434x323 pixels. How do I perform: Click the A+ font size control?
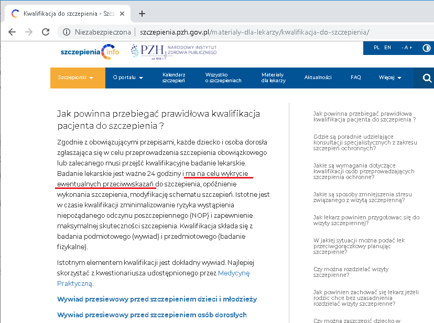[x=407, y=48]
